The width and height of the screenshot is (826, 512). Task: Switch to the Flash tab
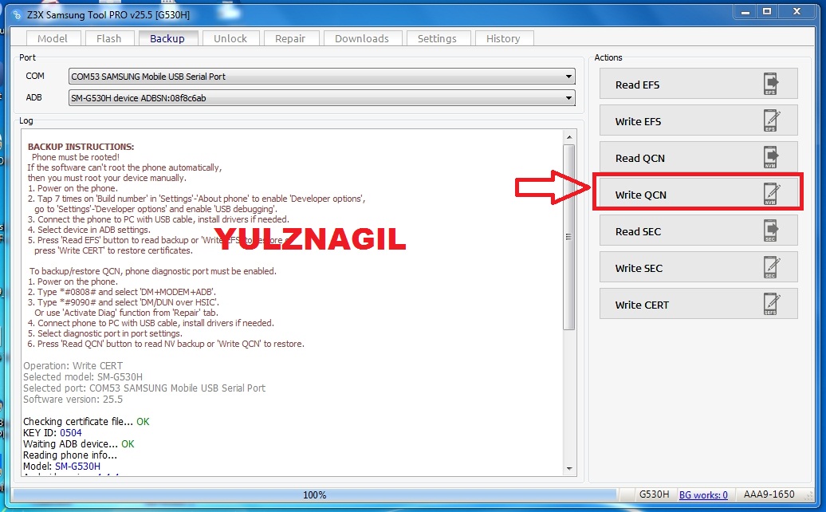(108, 38)
